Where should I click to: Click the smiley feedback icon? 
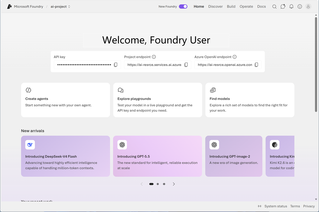pyautogui.click(x=300, y=7)
